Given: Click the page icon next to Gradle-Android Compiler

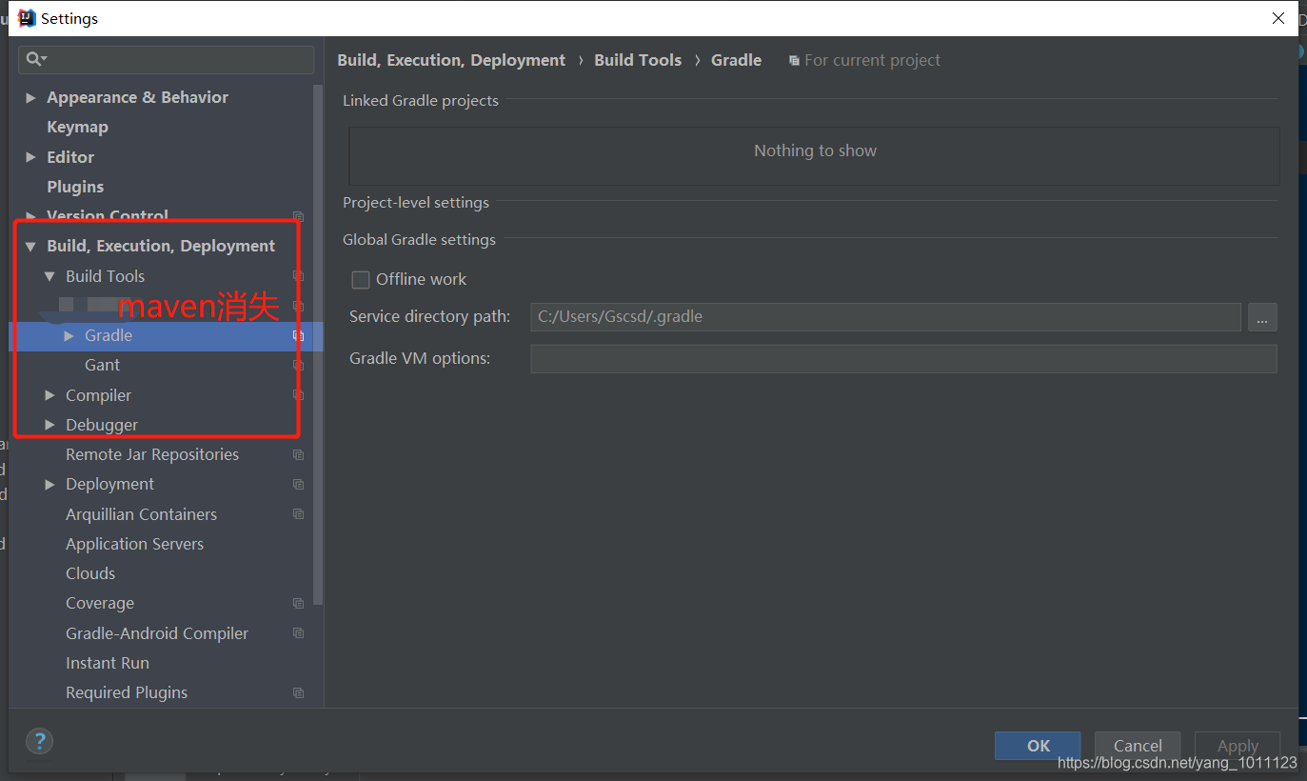Looking at the screenshot, I should 298,632.
